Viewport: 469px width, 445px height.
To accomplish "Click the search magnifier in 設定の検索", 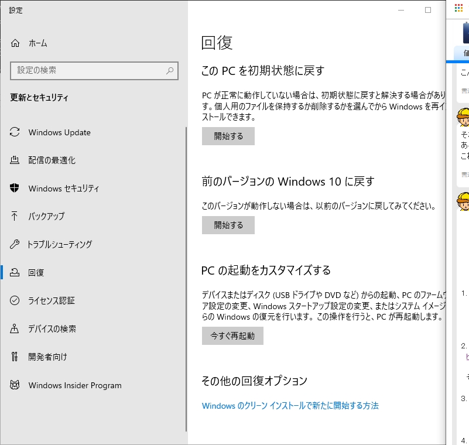I will click(170, 71).
